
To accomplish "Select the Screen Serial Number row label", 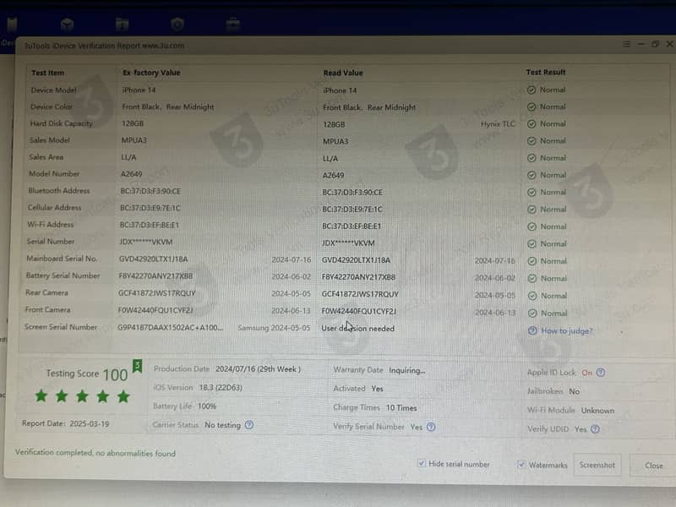I will [61, 327].
